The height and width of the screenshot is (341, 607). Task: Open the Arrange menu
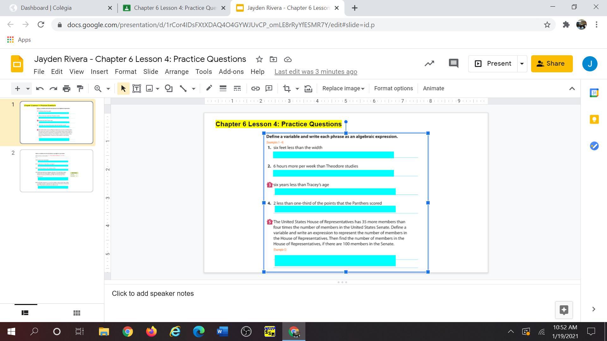pos(176,72)
